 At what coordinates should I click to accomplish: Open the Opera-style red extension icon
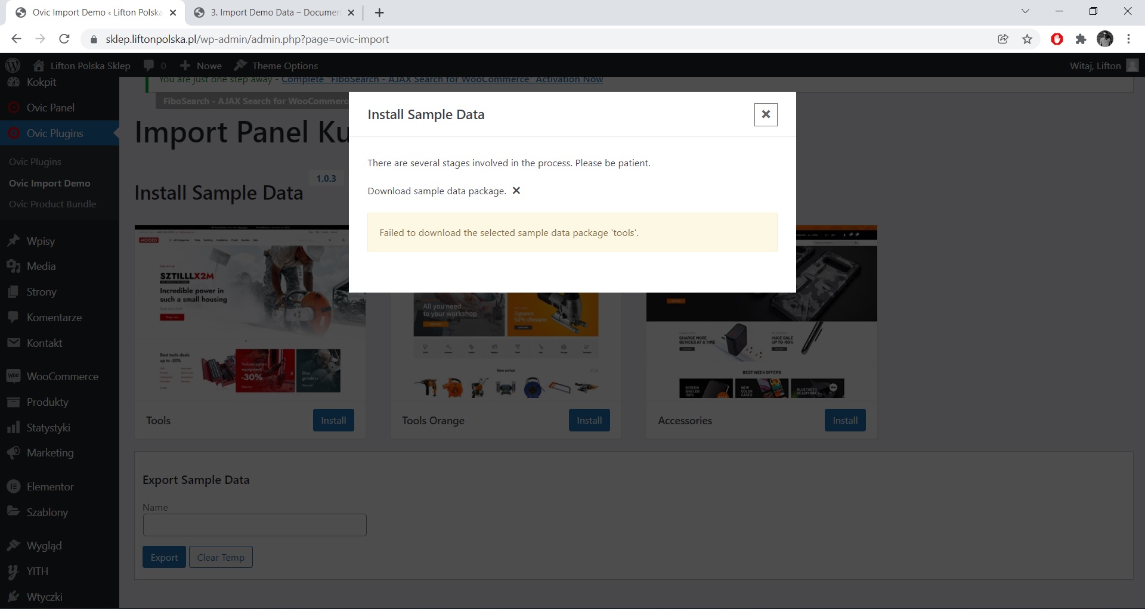point(1057,39)
